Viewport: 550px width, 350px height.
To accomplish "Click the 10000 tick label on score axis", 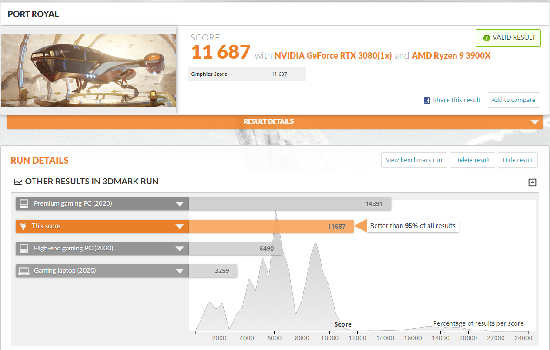I will click(x=330, y=338).
